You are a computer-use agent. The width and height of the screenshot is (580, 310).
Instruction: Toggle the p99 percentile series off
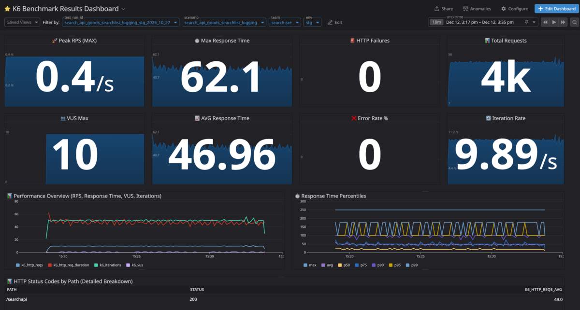[x=411, y=265]
